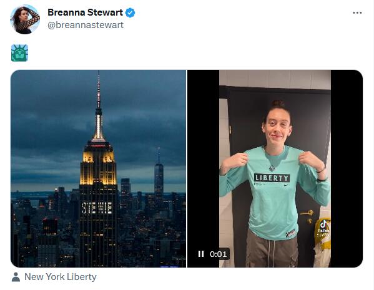This screenshot has width=374, height=290.
Task: Click the blue verified badge
Action: pyautogui.click(x=130, y=12)
